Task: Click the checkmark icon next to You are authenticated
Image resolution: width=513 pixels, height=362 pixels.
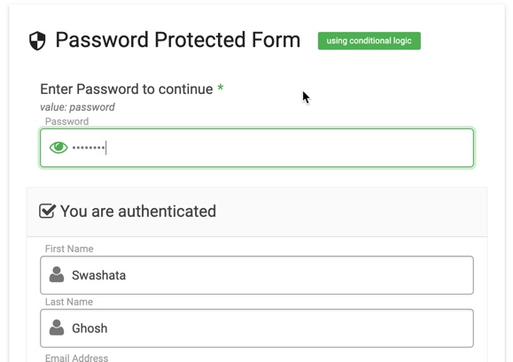Action: tap(48, 211)
